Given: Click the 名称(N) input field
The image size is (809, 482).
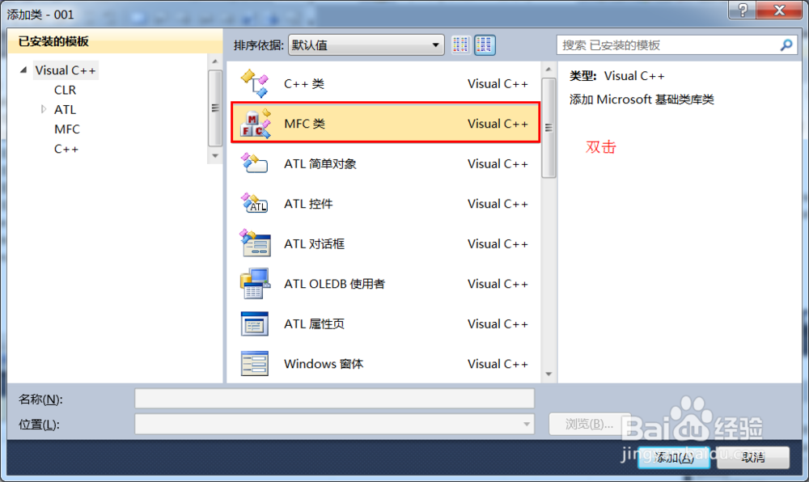Looking at the screenshot, I should (334, 399).
